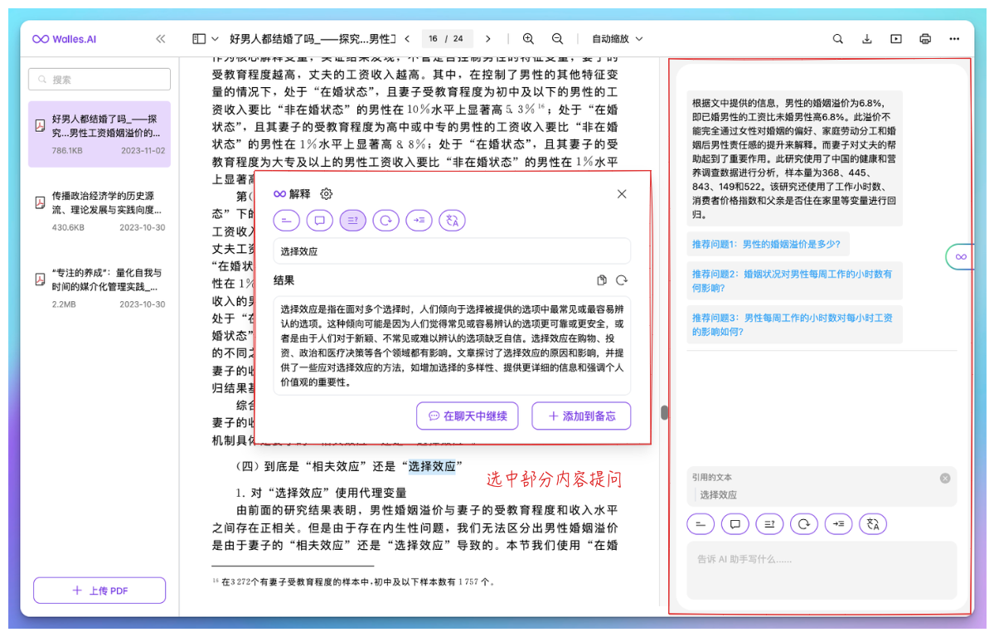This screenshot has height=637, width=994.
Task: Click the document vertical scrollbar thumb
Action: tap(664, 412)
